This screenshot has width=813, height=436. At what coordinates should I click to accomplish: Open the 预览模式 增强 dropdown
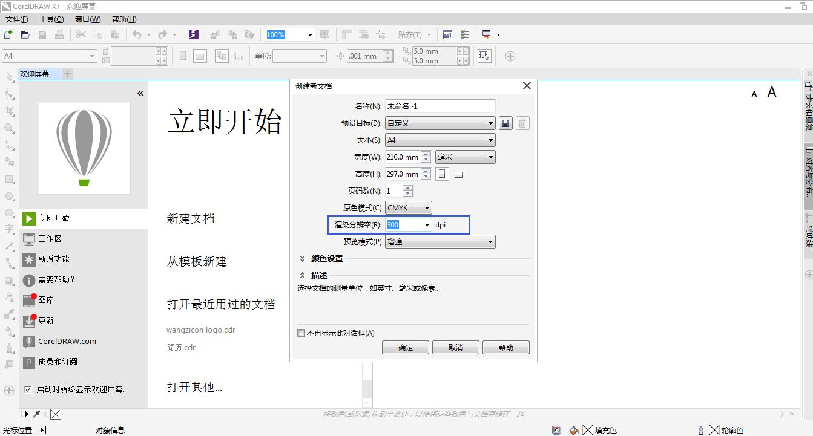[x=440, y=242]
